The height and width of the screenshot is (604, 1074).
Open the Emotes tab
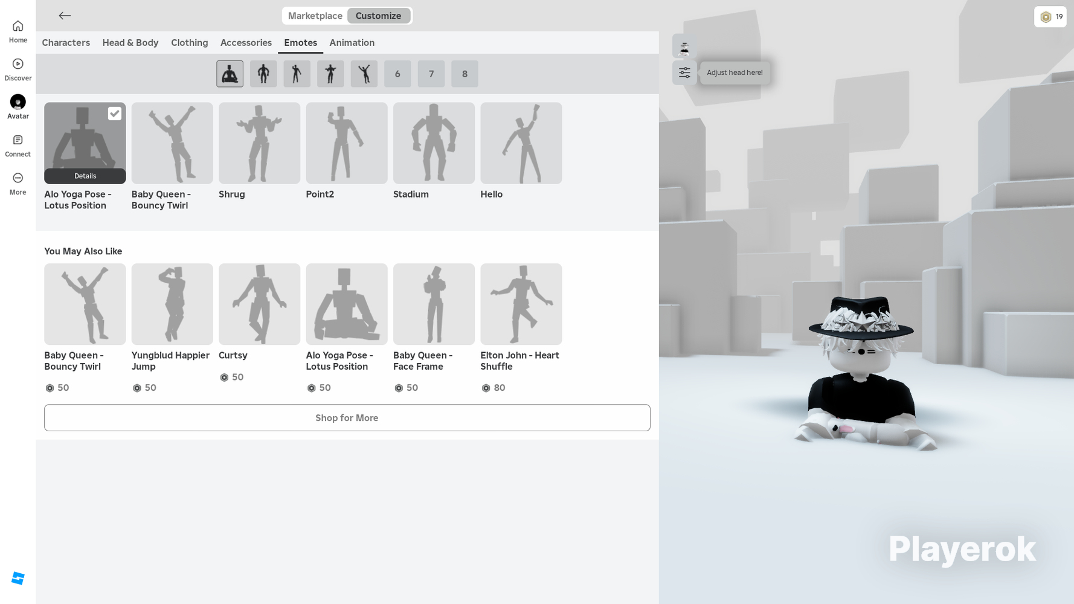point(301,43)
